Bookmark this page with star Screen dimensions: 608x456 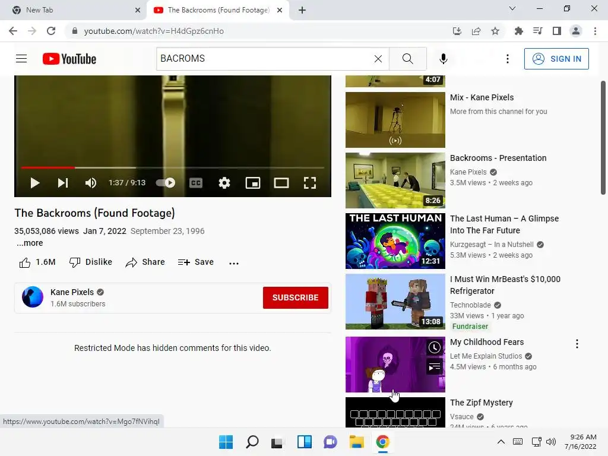[495, 31]
